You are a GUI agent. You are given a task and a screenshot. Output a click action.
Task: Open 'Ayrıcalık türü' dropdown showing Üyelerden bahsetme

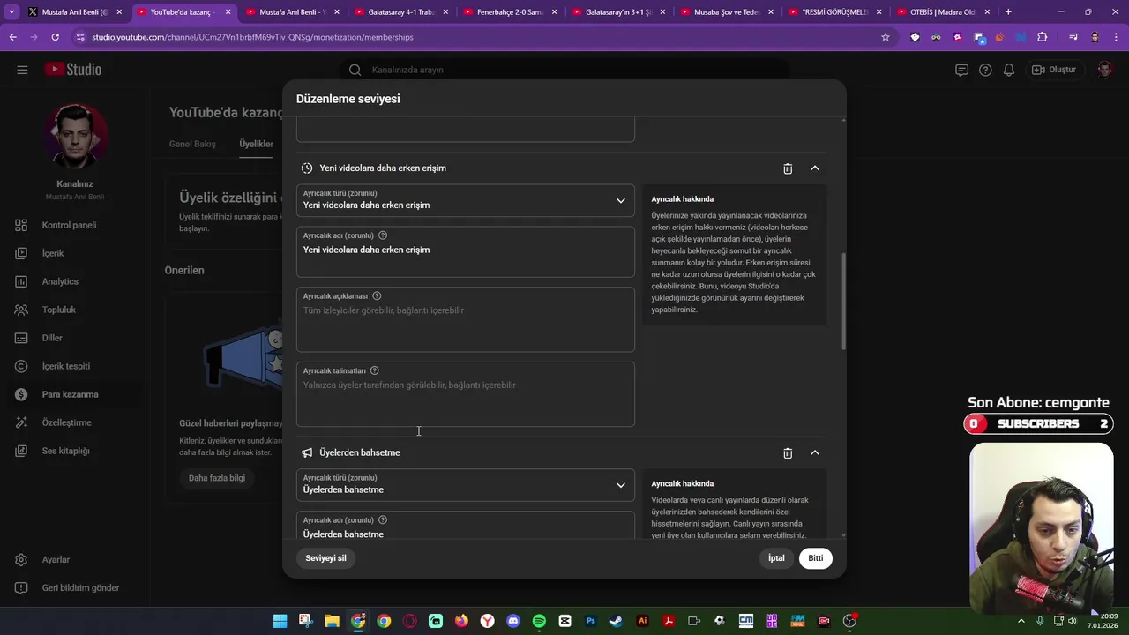[466, 485]
